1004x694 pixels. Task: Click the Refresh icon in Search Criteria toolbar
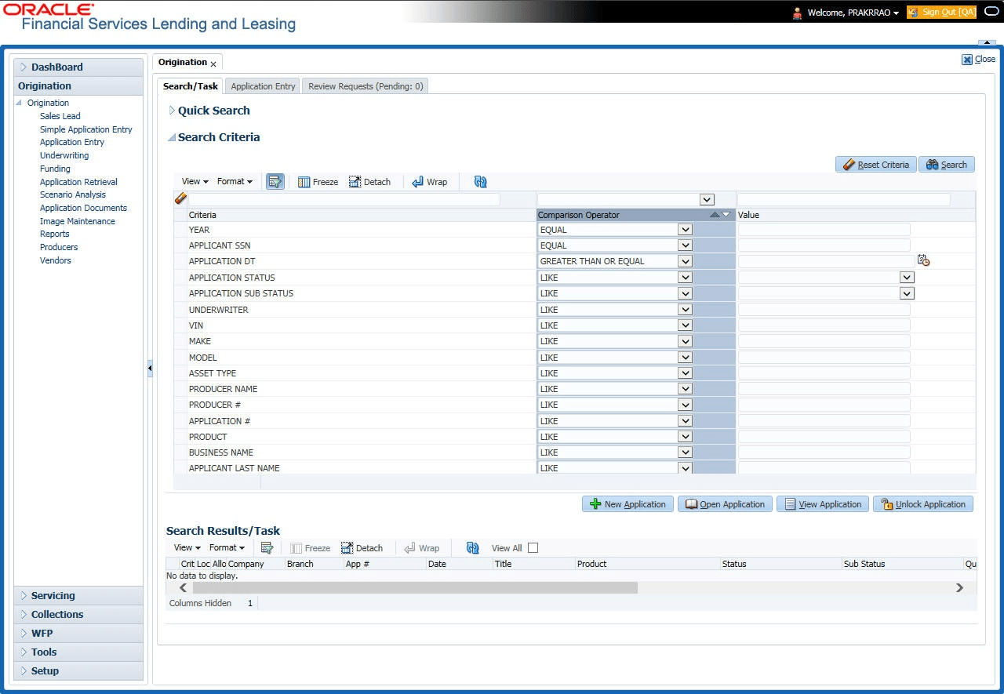click(481, 182)
